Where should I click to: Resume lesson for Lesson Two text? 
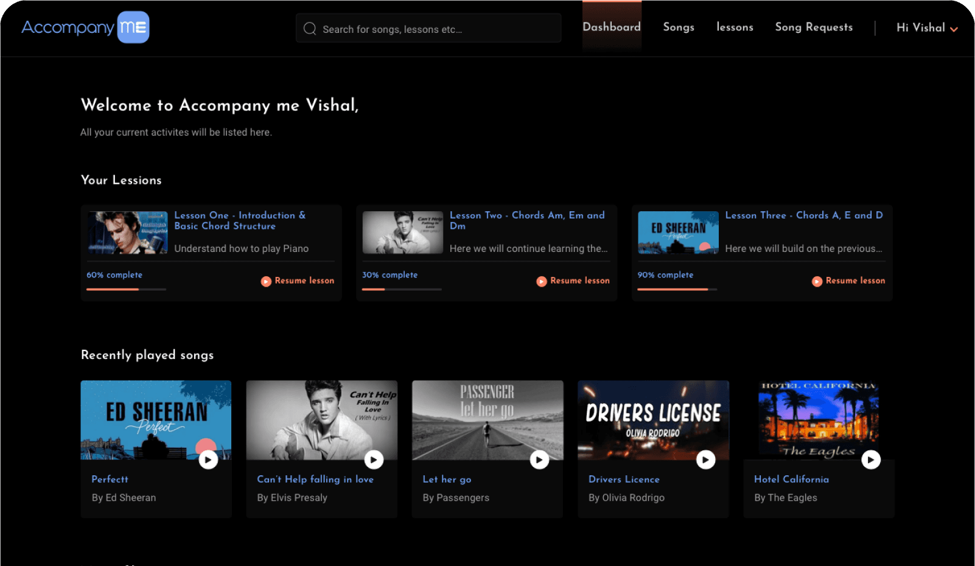(580, 281)
